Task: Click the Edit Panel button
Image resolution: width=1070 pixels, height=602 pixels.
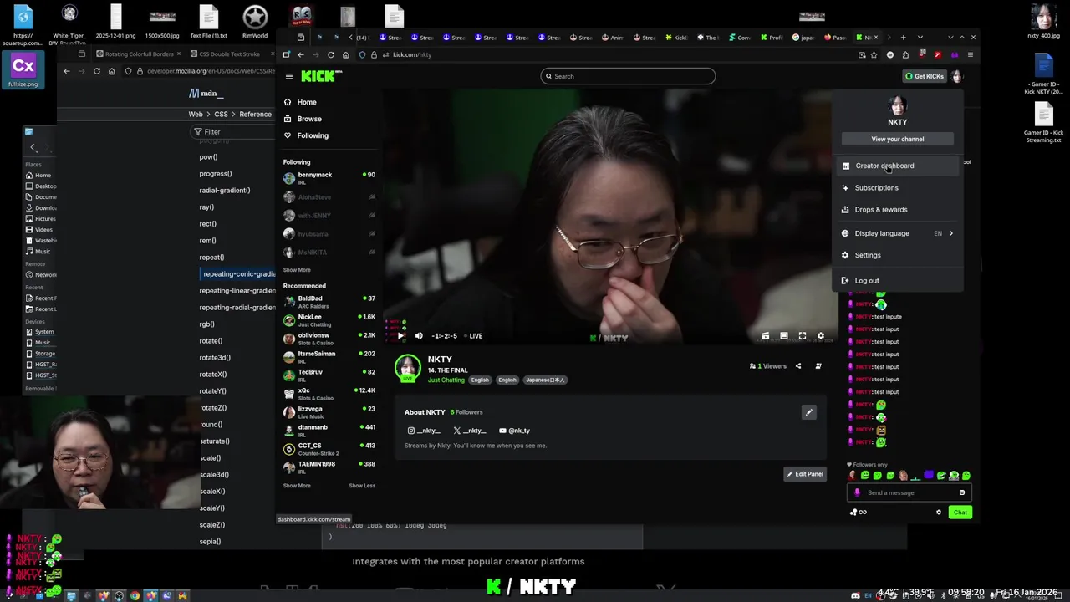Action: click(x=805, y=474)
